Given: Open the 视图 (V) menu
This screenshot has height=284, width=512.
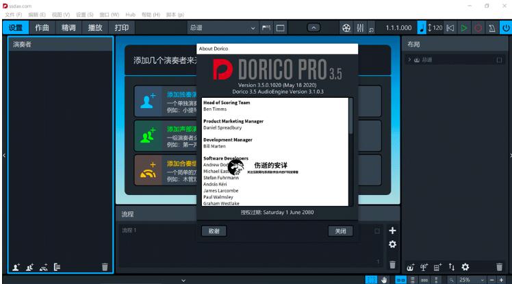Looking at the screenshot, I should coord(61,14).
